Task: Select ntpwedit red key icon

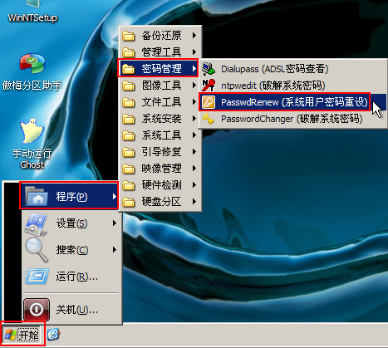Action: click(209, 86)
